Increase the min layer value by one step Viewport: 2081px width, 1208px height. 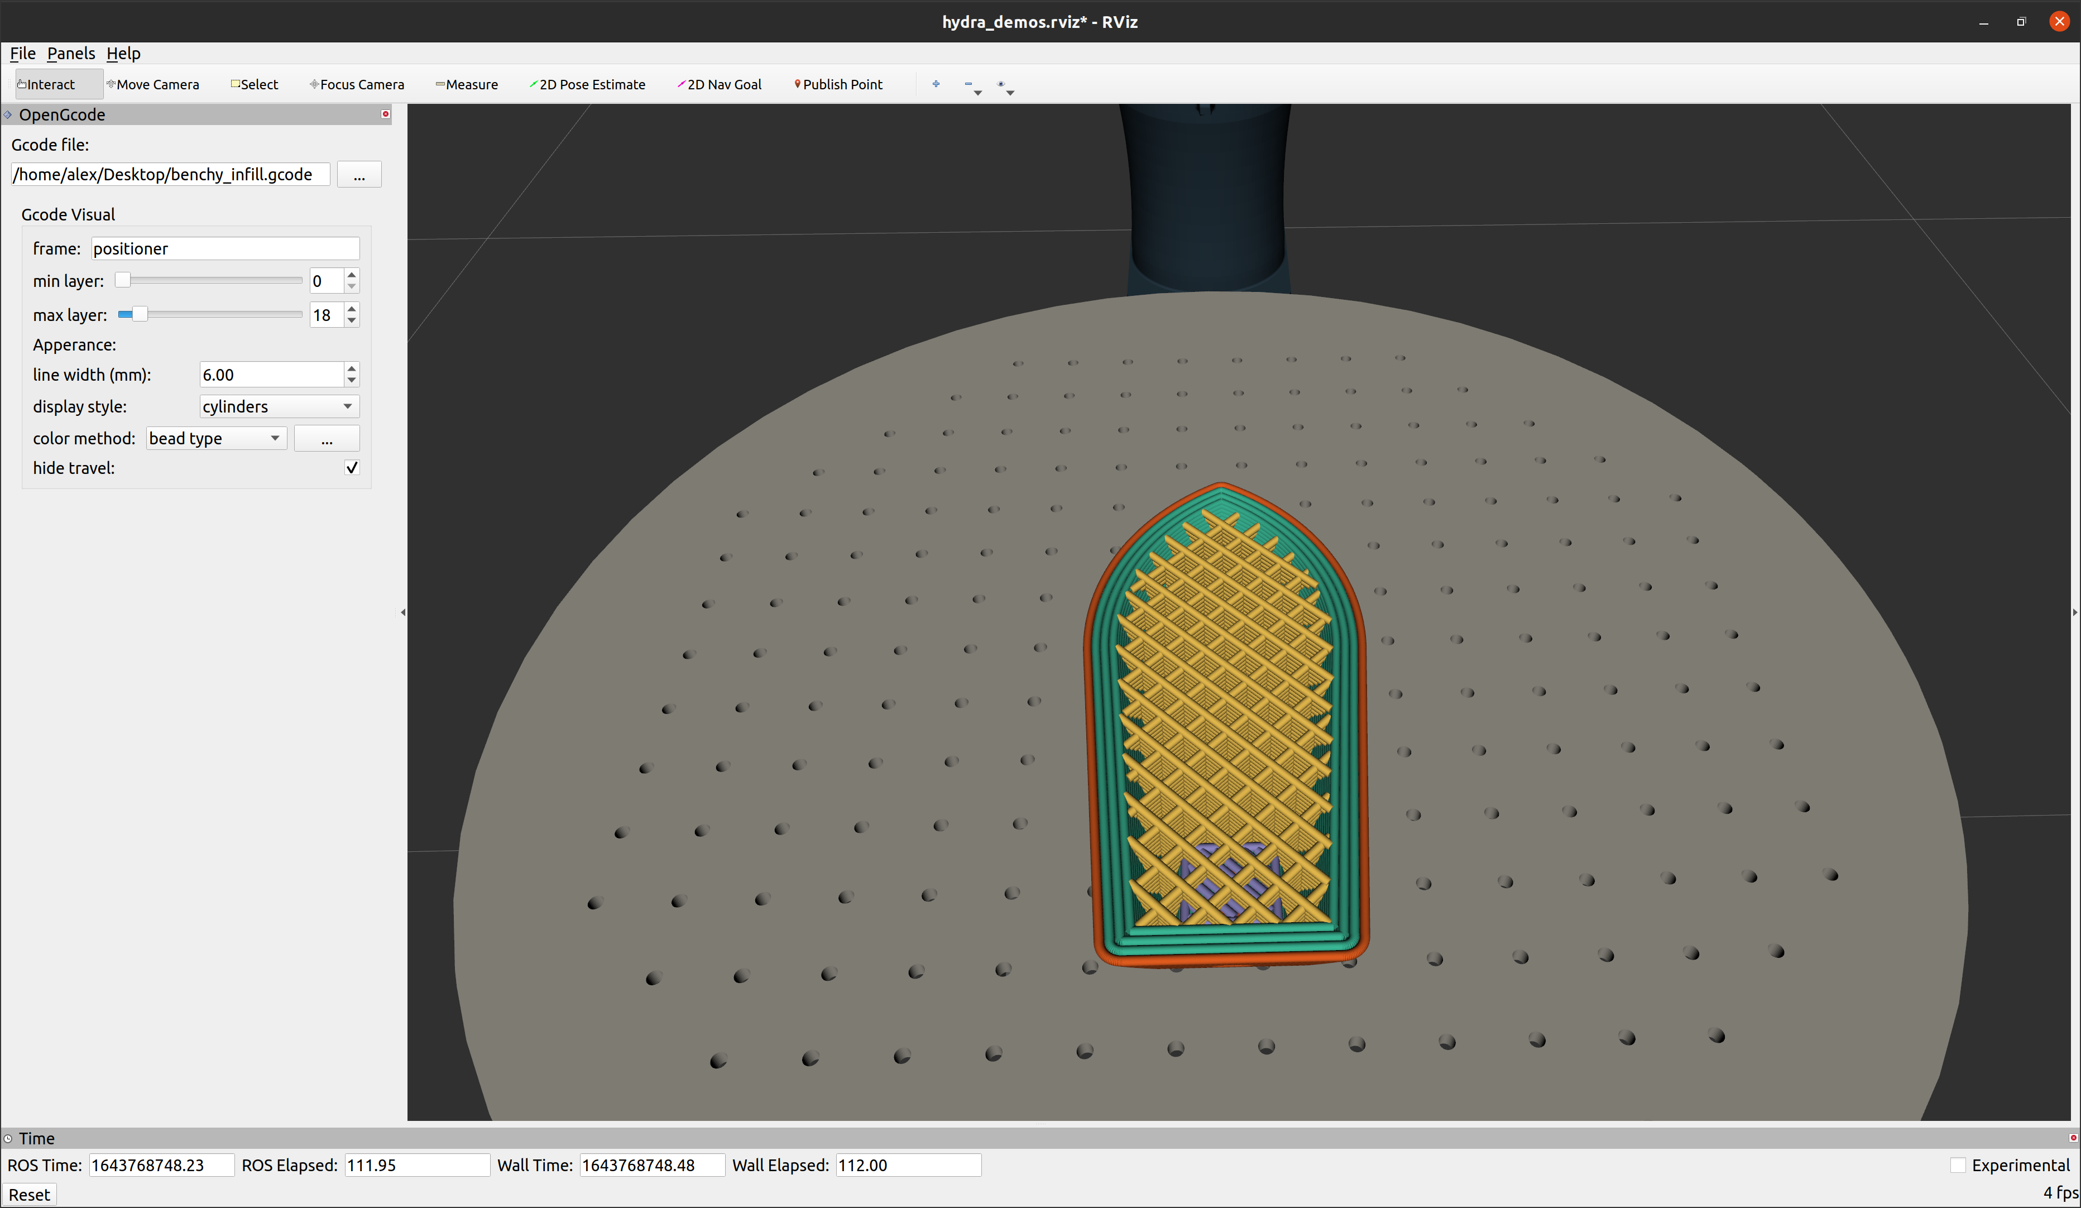click(353, 275)
